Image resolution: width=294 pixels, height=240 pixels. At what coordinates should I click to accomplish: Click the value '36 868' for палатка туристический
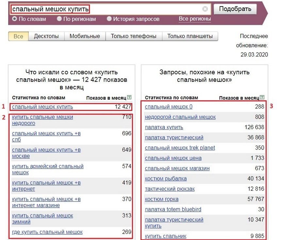(x=255, y=137)
